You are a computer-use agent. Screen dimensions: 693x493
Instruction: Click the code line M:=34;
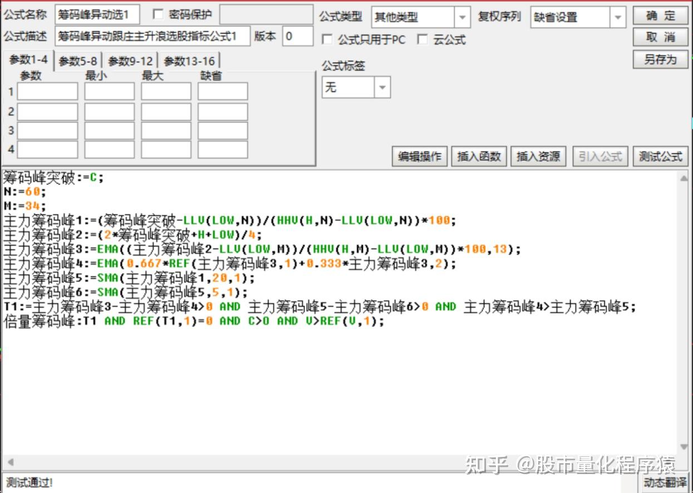click(x=24, y=206)
